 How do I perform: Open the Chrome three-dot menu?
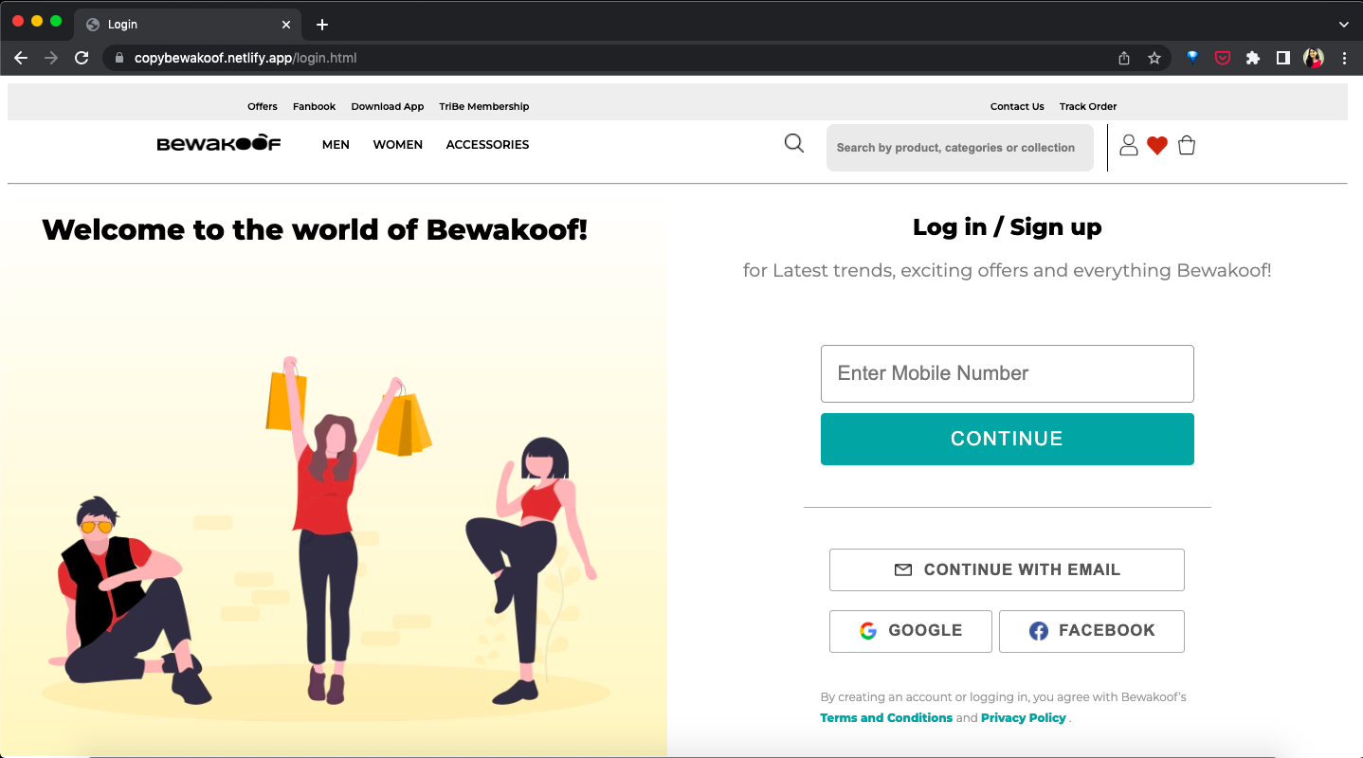1344,58
